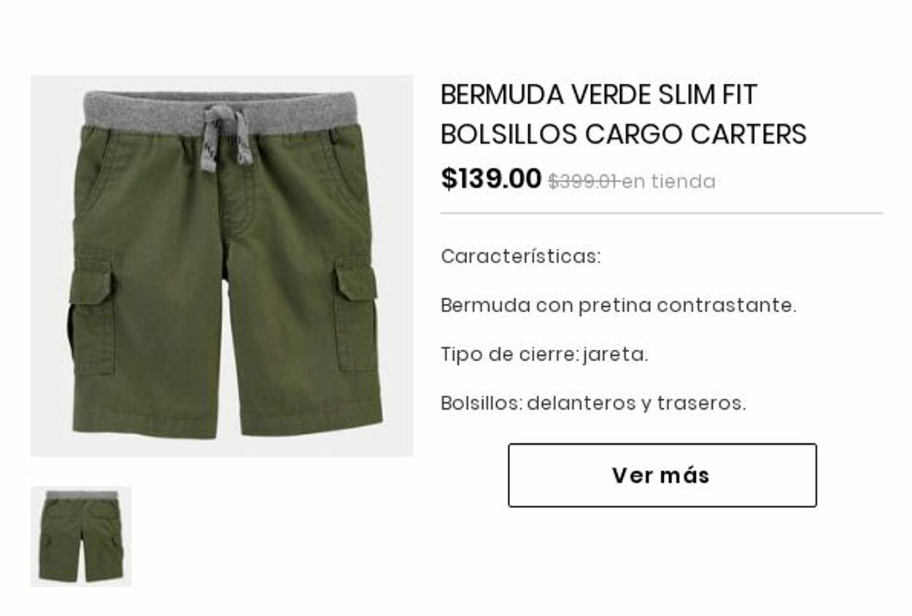Click the gray waistband in main photo
Viewport: 912px width, 616px height.
(220, 112)
